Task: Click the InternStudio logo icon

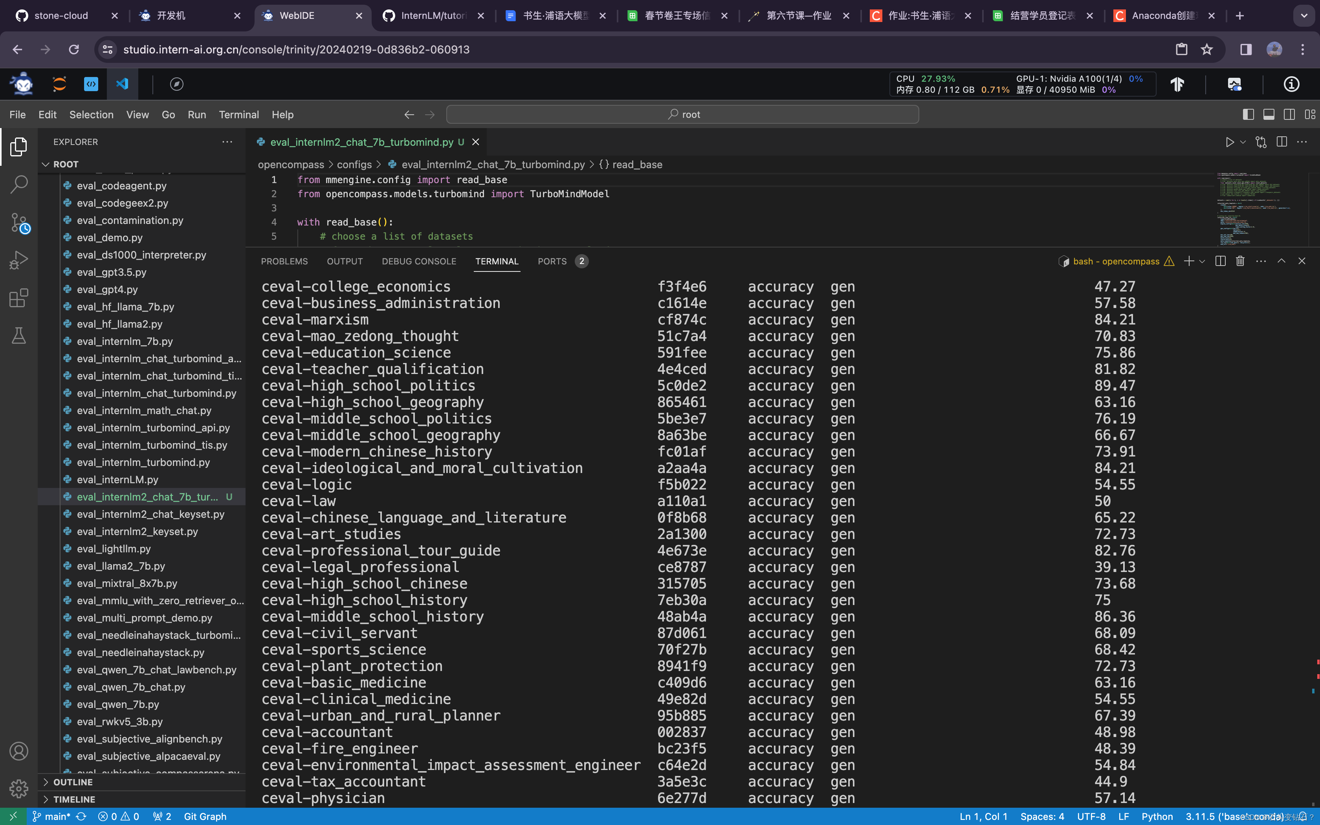Action: 22,83
